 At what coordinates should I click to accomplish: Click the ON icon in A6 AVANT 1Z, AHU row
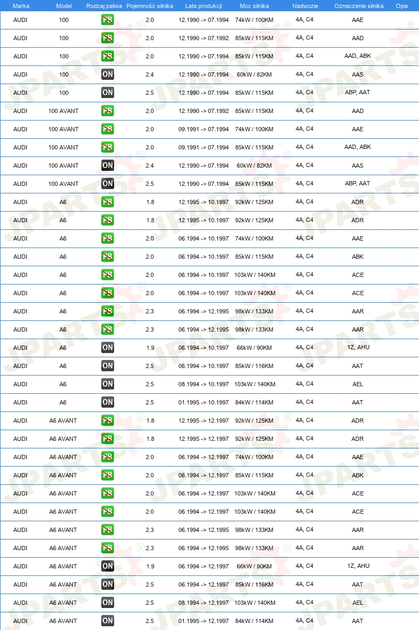107,566
